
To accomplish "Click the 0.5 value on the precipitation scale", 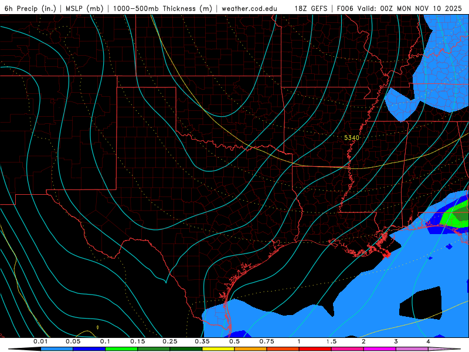I will coord(235,341).
